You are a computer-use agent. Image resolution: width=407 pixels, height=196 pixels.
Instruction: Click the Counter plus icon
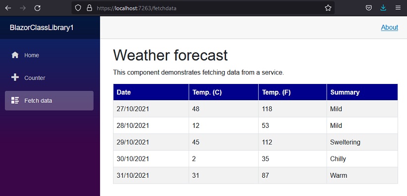15,78
